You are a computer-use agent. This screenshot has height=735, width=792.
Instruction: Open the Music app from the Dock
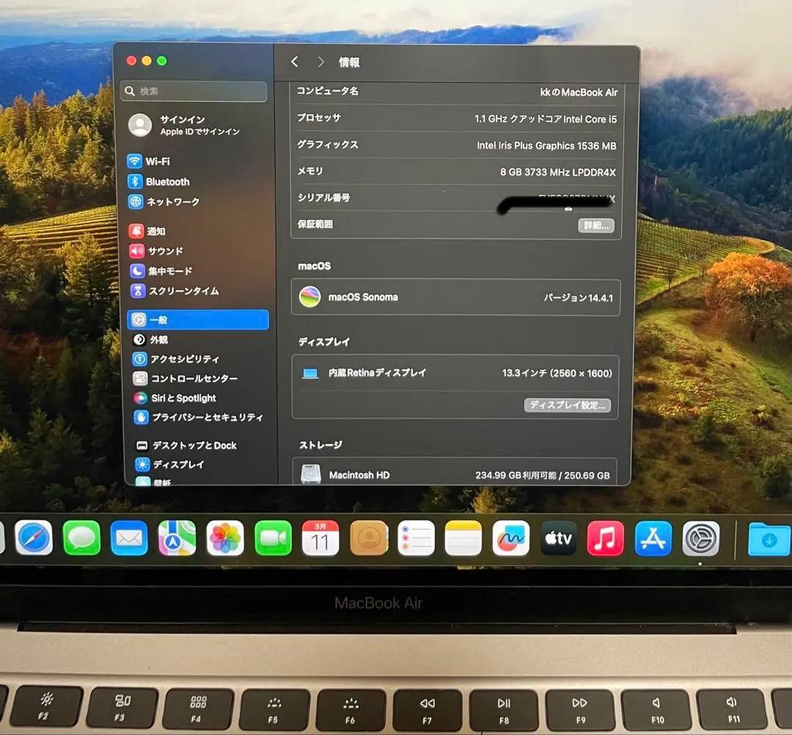pos(606,539)
